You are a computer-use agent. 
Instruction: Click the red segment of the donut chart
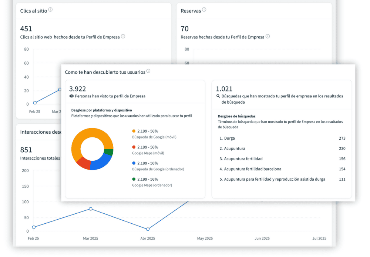point(83,163)
